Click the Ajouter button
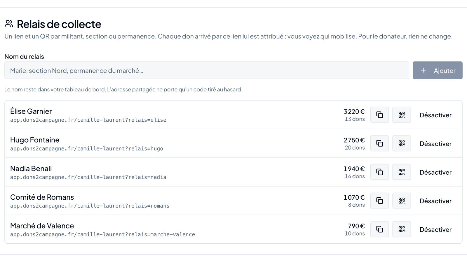This screenshot has width=467, height=262. (438, 70)
